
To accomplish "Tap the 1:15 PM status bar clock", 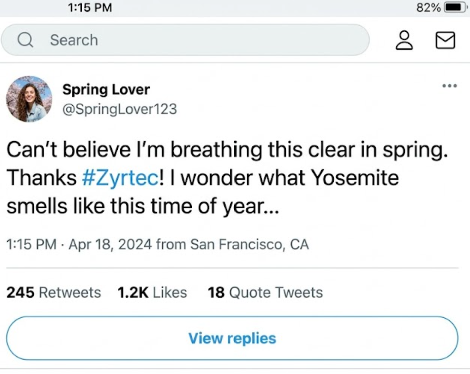I will (90, 7).
